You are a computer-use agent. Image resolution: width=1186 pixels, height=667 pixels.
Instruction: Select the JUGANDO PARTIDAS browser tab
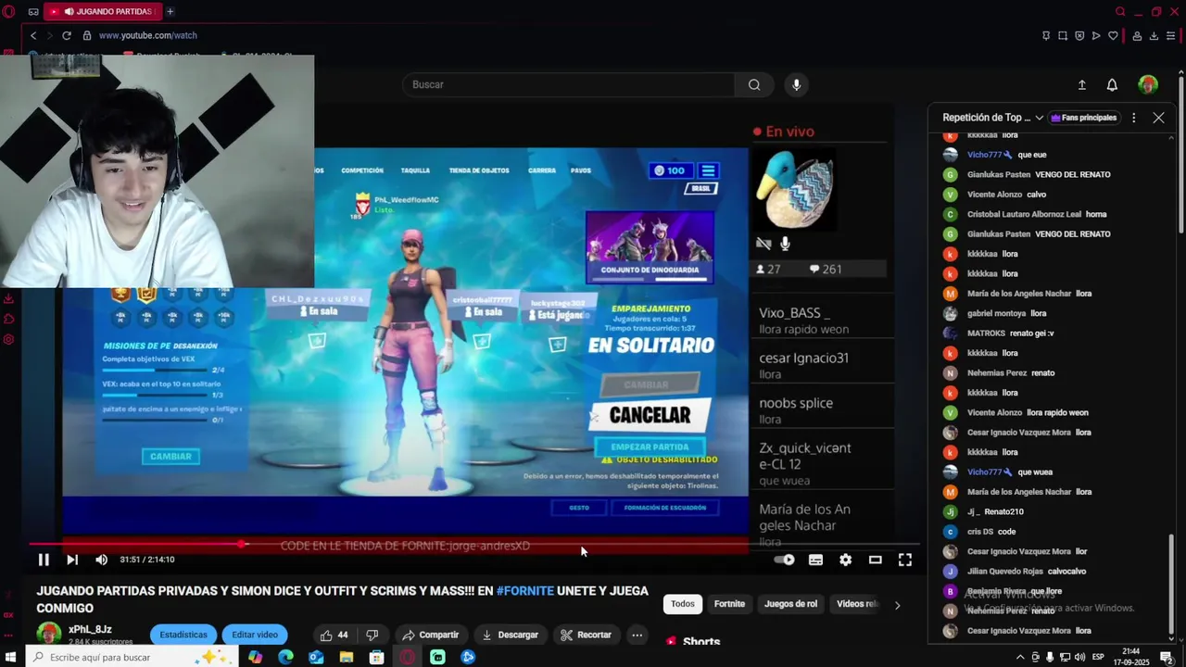[102, 11]
